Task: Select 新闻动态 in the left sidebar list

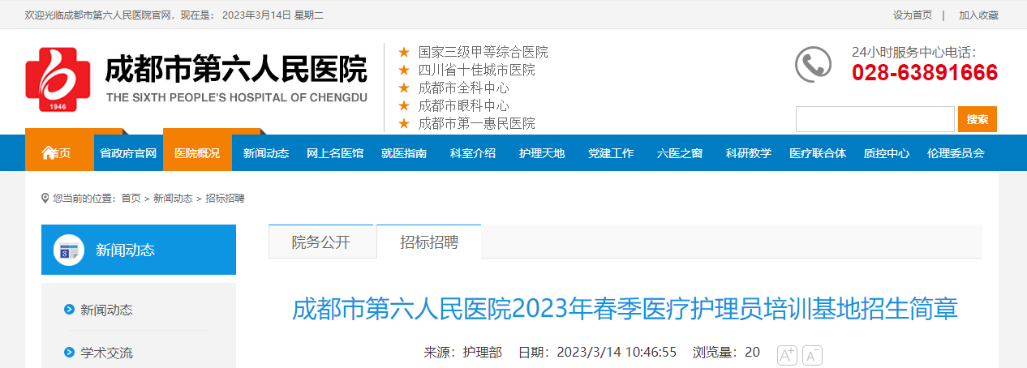Action: point(106,310)
